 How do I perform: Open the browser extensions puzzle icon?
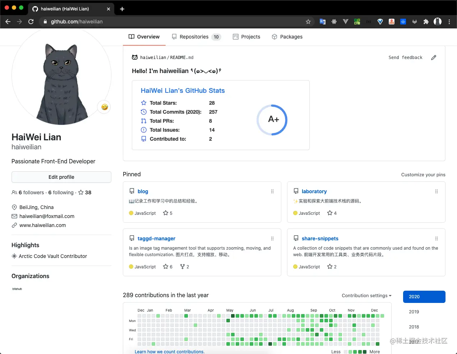pyautogui.click(x=426, y=22)
